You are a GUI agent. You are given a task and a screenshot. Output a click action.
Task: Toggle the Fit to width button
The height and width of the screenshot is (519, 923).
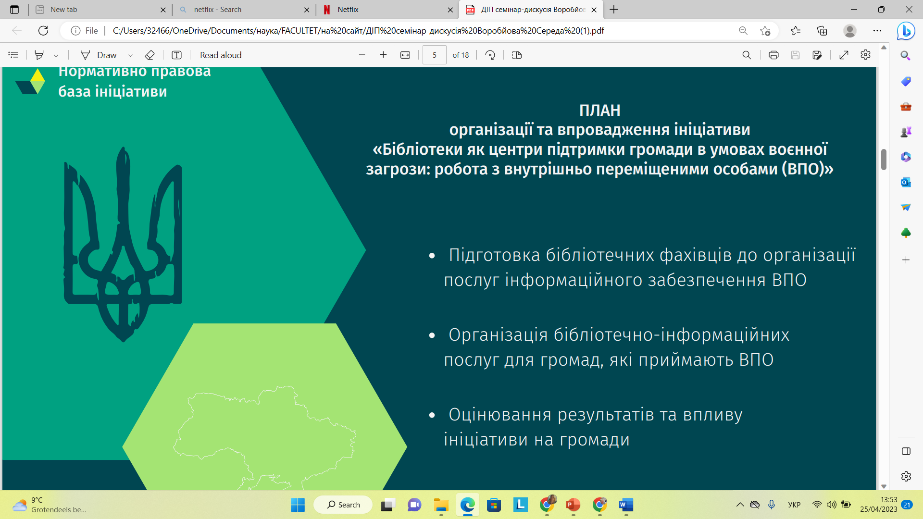(405, 55)
